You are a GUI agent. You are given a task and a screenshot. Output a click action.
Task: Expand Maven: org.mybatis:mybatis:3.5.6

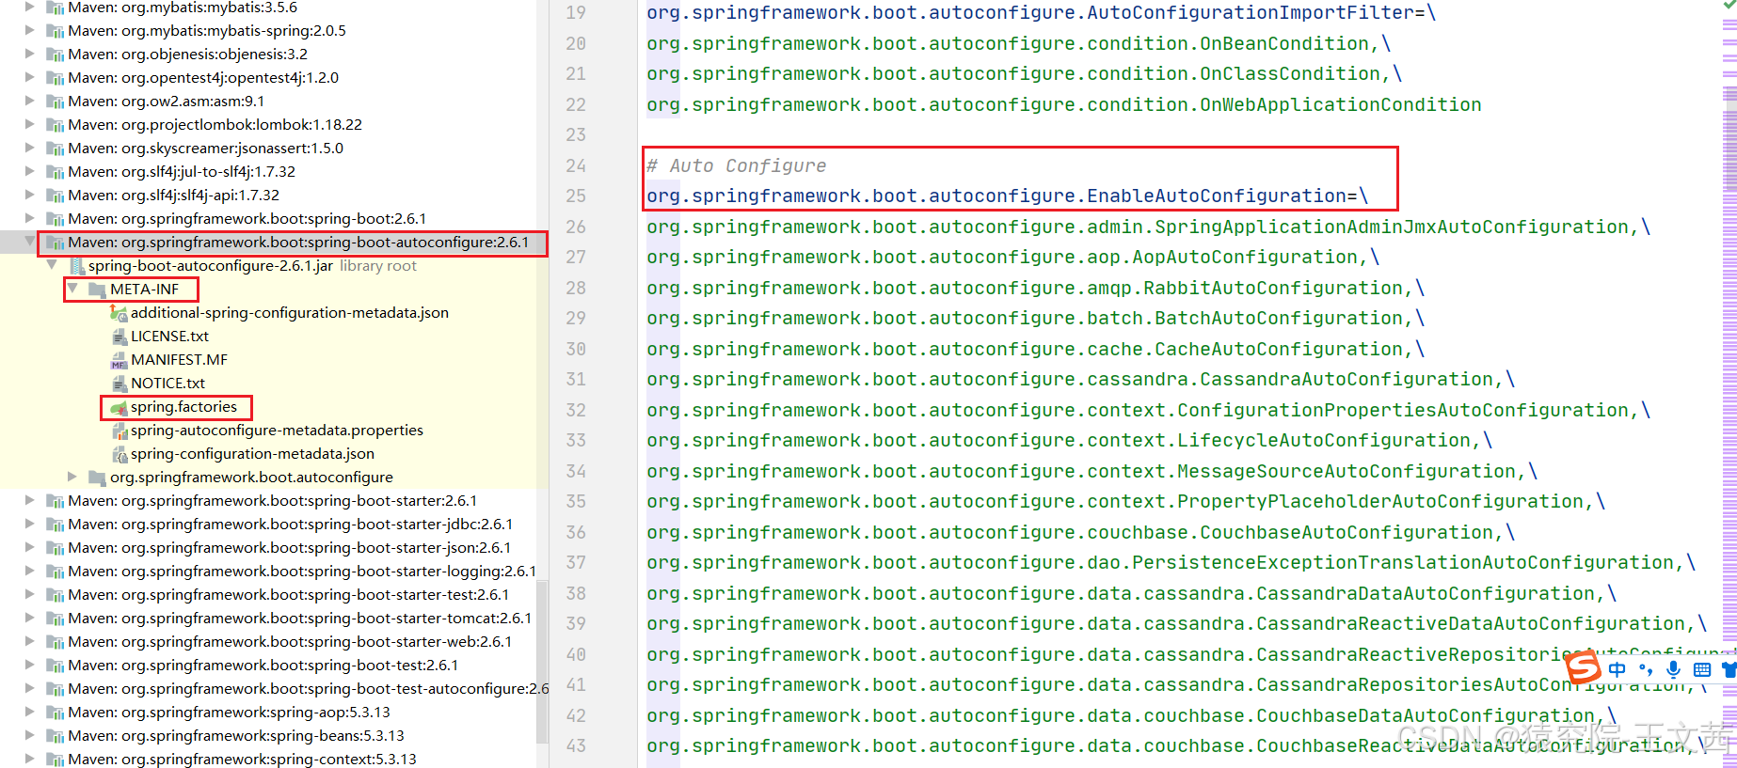click(29, 7)
